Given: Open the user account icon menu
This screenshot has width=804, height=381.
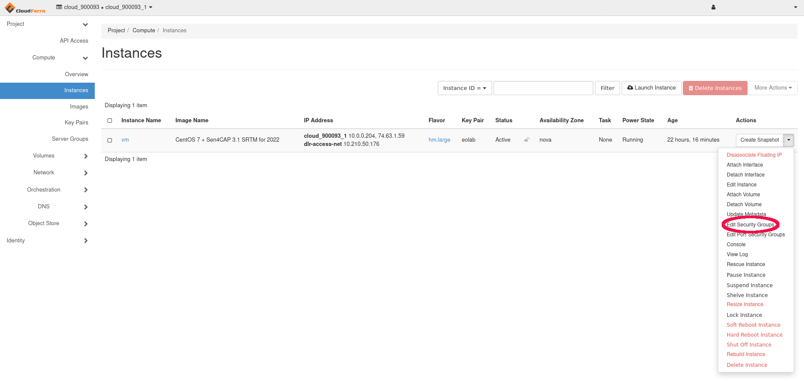Looking at the screenshot, I should click(713, 7).
